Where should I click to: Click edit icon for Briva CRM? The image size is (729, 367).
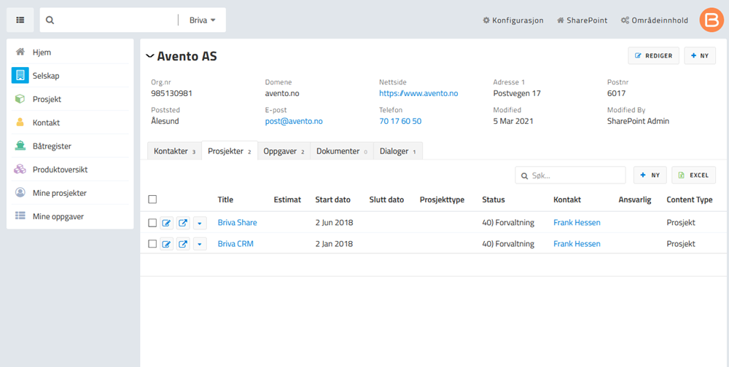point(166,243)
